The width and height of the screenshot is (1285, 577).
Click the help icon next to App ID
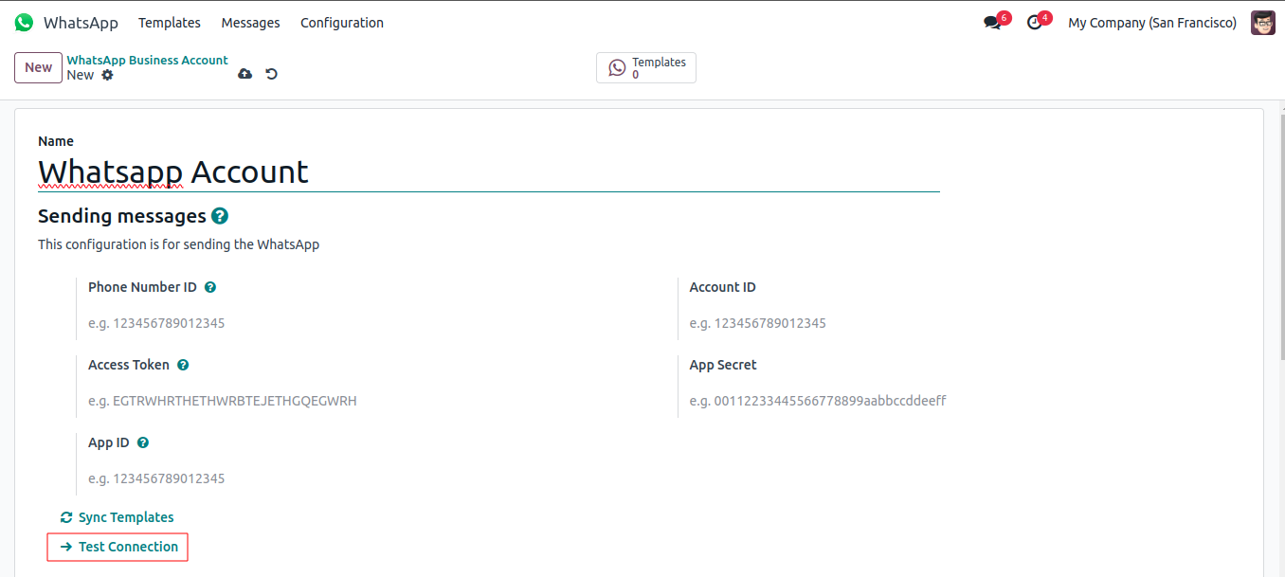(x=143, y=442)
